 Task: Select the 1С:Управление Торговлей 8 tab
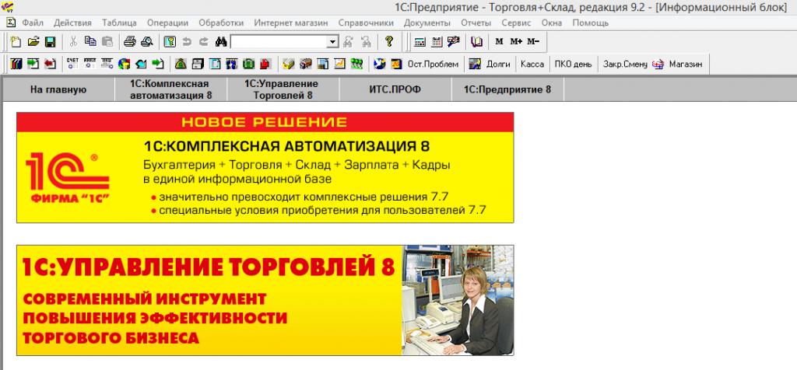pos(282,90)
